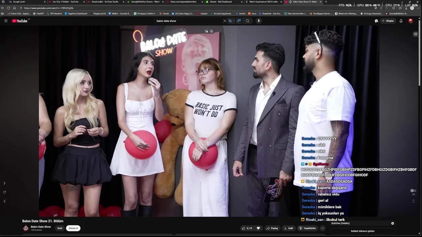Click the blue keyboard icon in search bar
This screenshot has height=237, width=422.
click(239, 21)
